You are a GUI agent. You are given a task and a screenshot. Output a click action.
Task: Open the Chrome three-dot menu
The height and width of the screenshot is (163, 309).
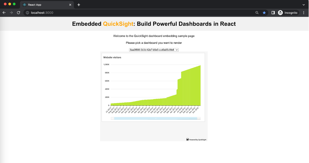point(304,13)
